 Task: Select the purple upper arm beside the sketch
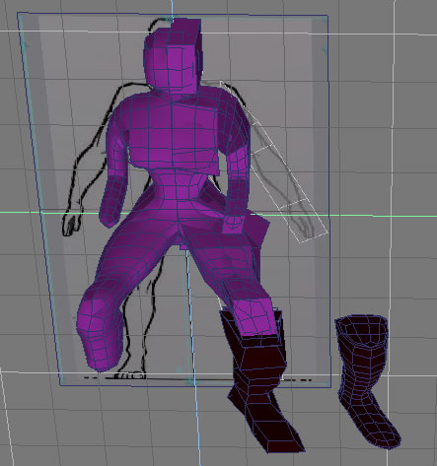[115, 148]
